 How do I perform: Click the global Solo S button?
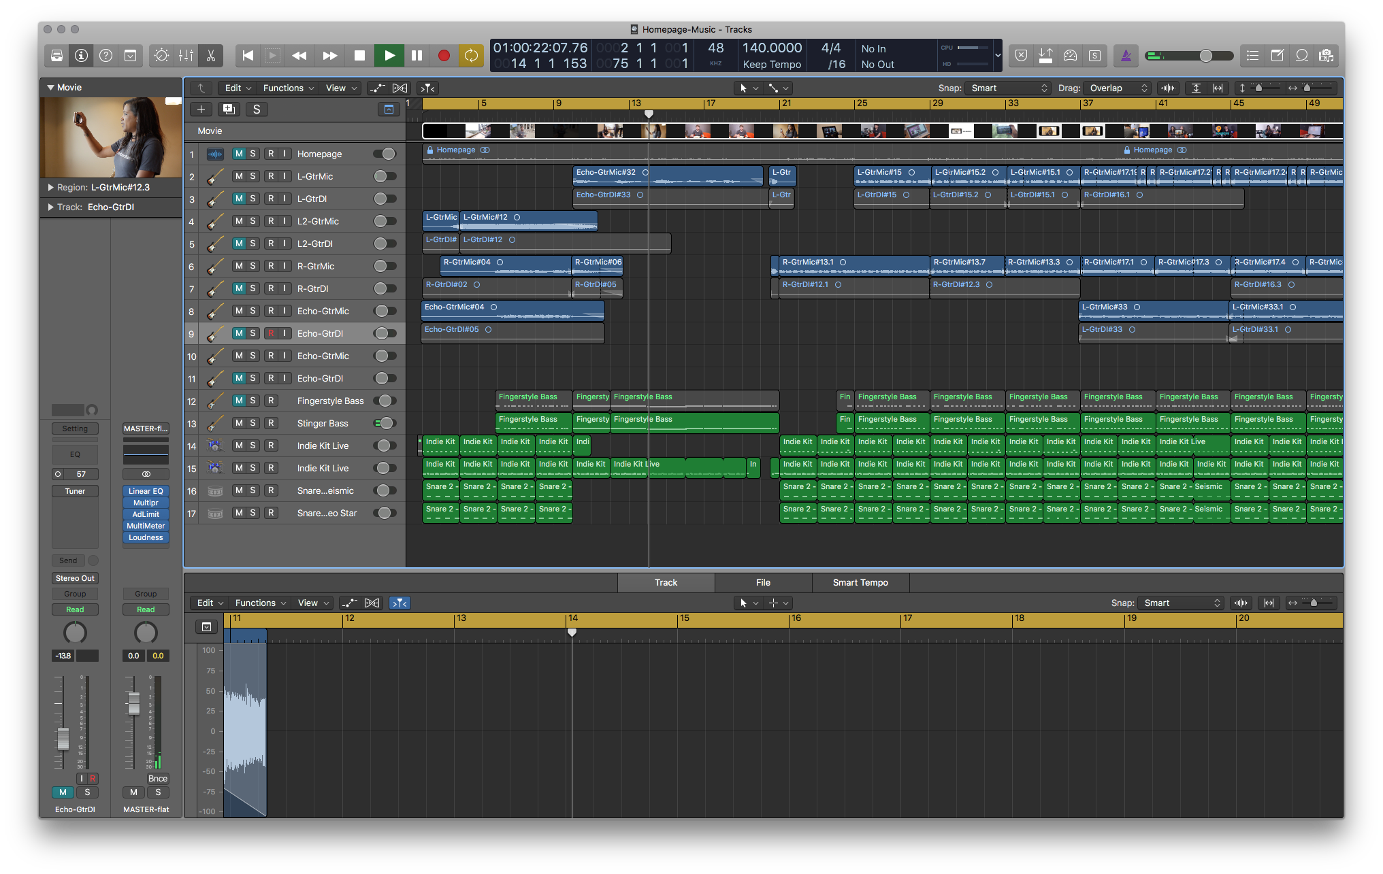tap(257, 110)
